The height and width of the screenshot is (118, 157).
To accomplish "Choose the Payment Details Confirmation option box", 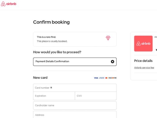I will point(75,62).
